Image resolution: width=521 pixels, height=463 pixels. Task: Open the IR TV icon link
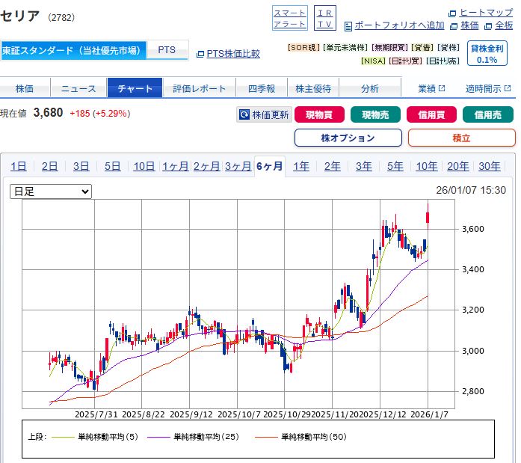325,18
